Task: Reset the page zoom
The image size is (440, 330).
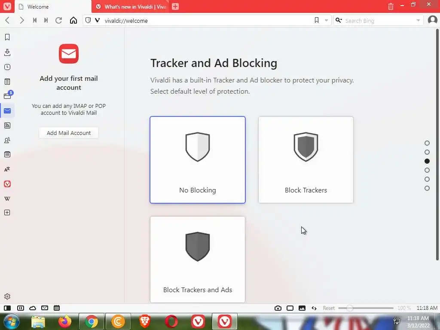Action: pos(329,308)
